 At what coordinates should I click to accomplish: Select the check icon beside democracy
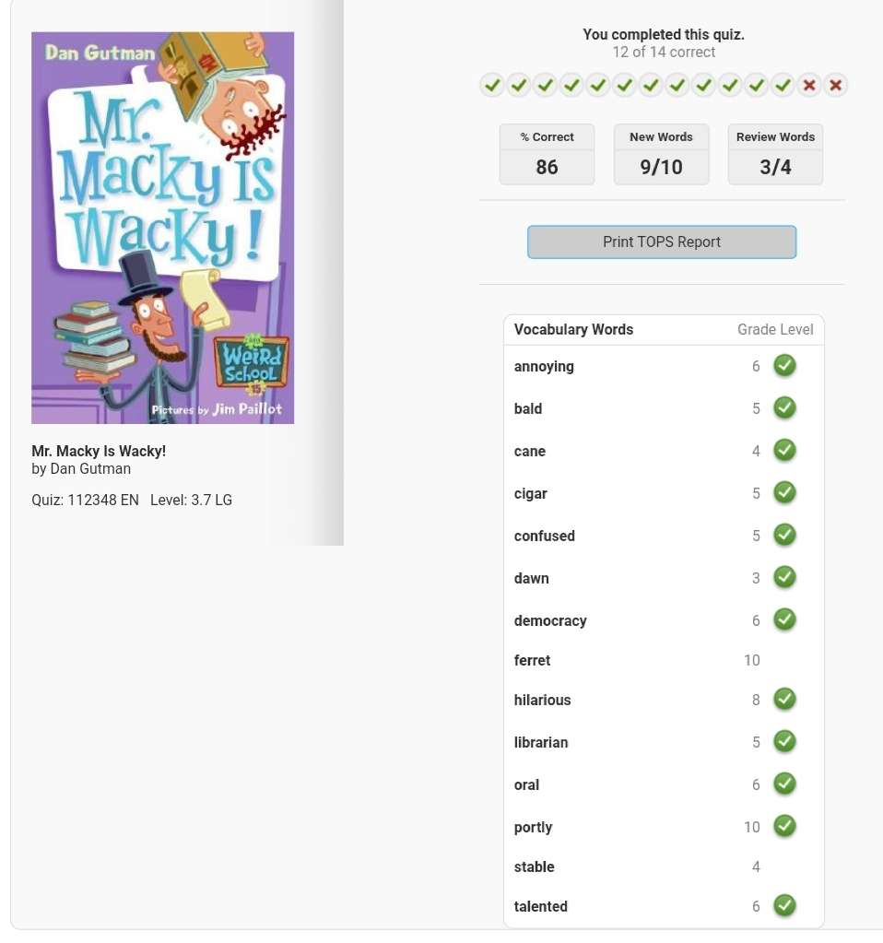point(784,619)
